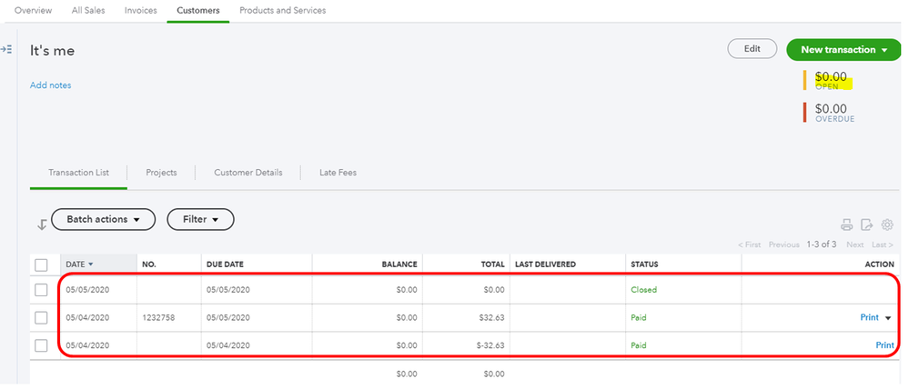Click invoice number 1232758

pos(158,317)
